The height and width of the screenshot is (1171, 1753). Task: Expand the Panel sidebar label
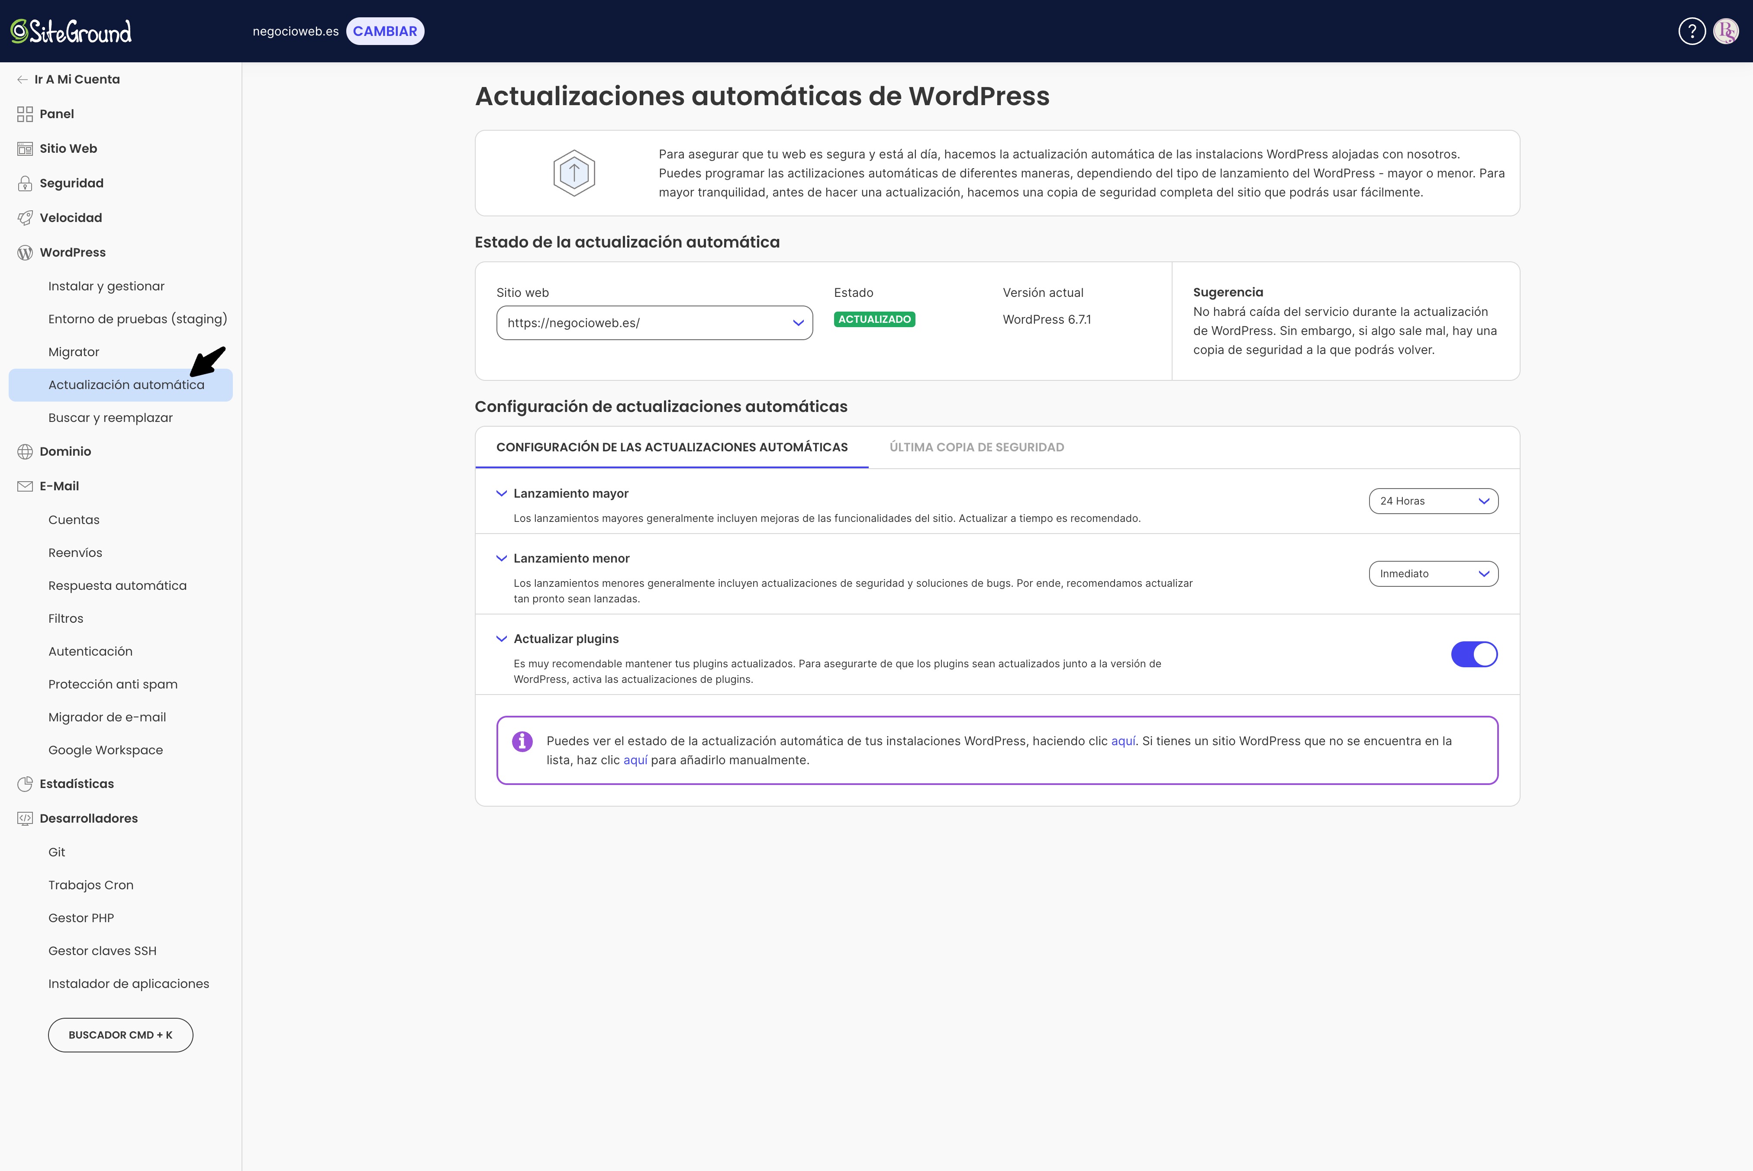57,114
